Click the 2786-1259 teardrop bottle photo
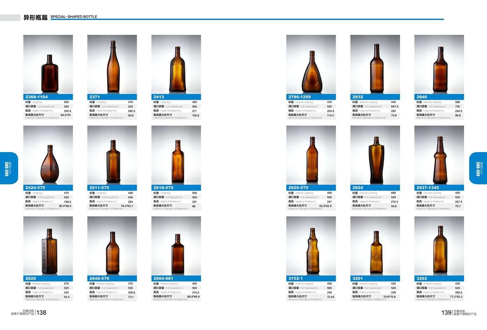The width and height of the screenshot is (487, 330). (x=311, y=64)
